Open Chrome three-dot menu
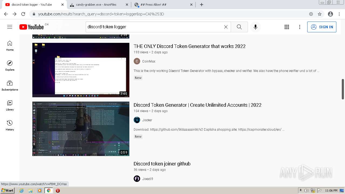Image resolution: width=345 pixels, height=194 pixels. [x=340, y=14]
